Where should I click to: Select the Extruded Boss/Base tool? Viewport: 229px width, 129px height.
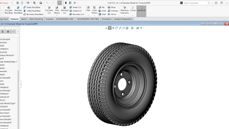coord(9,10)
